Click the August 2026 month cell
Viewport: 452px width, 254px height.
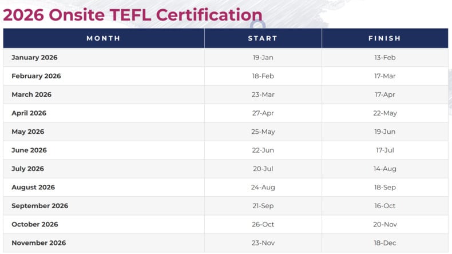[33, 187]
